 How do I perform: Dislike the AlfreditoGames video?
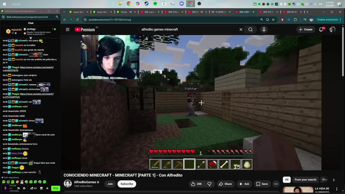coord(209,184)
